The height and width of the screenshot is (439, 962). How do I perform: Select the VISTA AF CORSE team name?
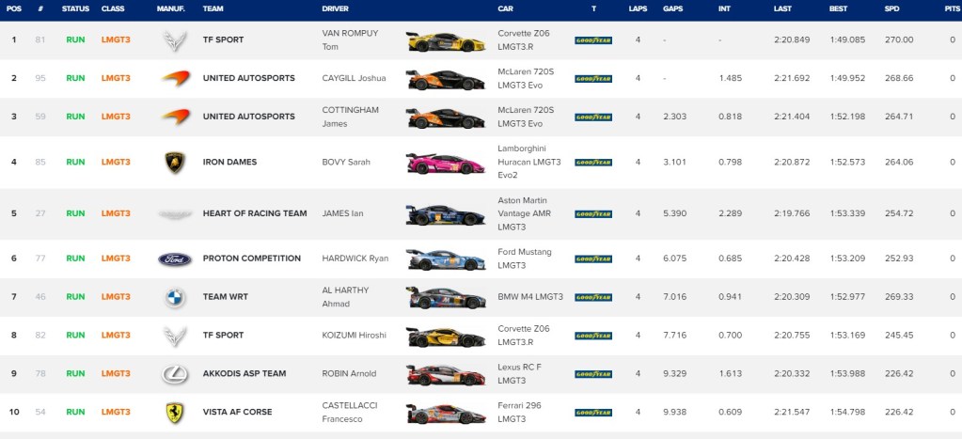tap(237, 413)
